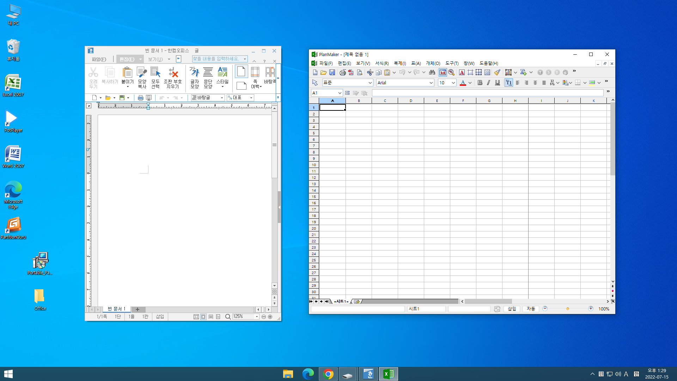Click the 1:1 actual size icon
This screenshot has width=677, height=381.
click(x=443, y=72)
